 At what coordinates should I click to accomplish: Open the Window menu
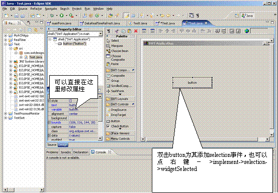pyautogui.click(x=98, y=9)
